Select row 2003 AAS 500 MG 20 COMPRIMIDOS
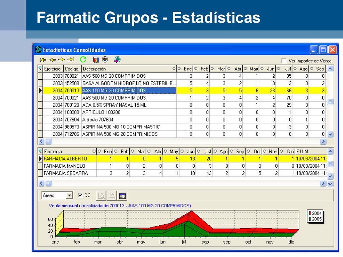The height and width of the screenshot is (257, 343). click(183, 76)
